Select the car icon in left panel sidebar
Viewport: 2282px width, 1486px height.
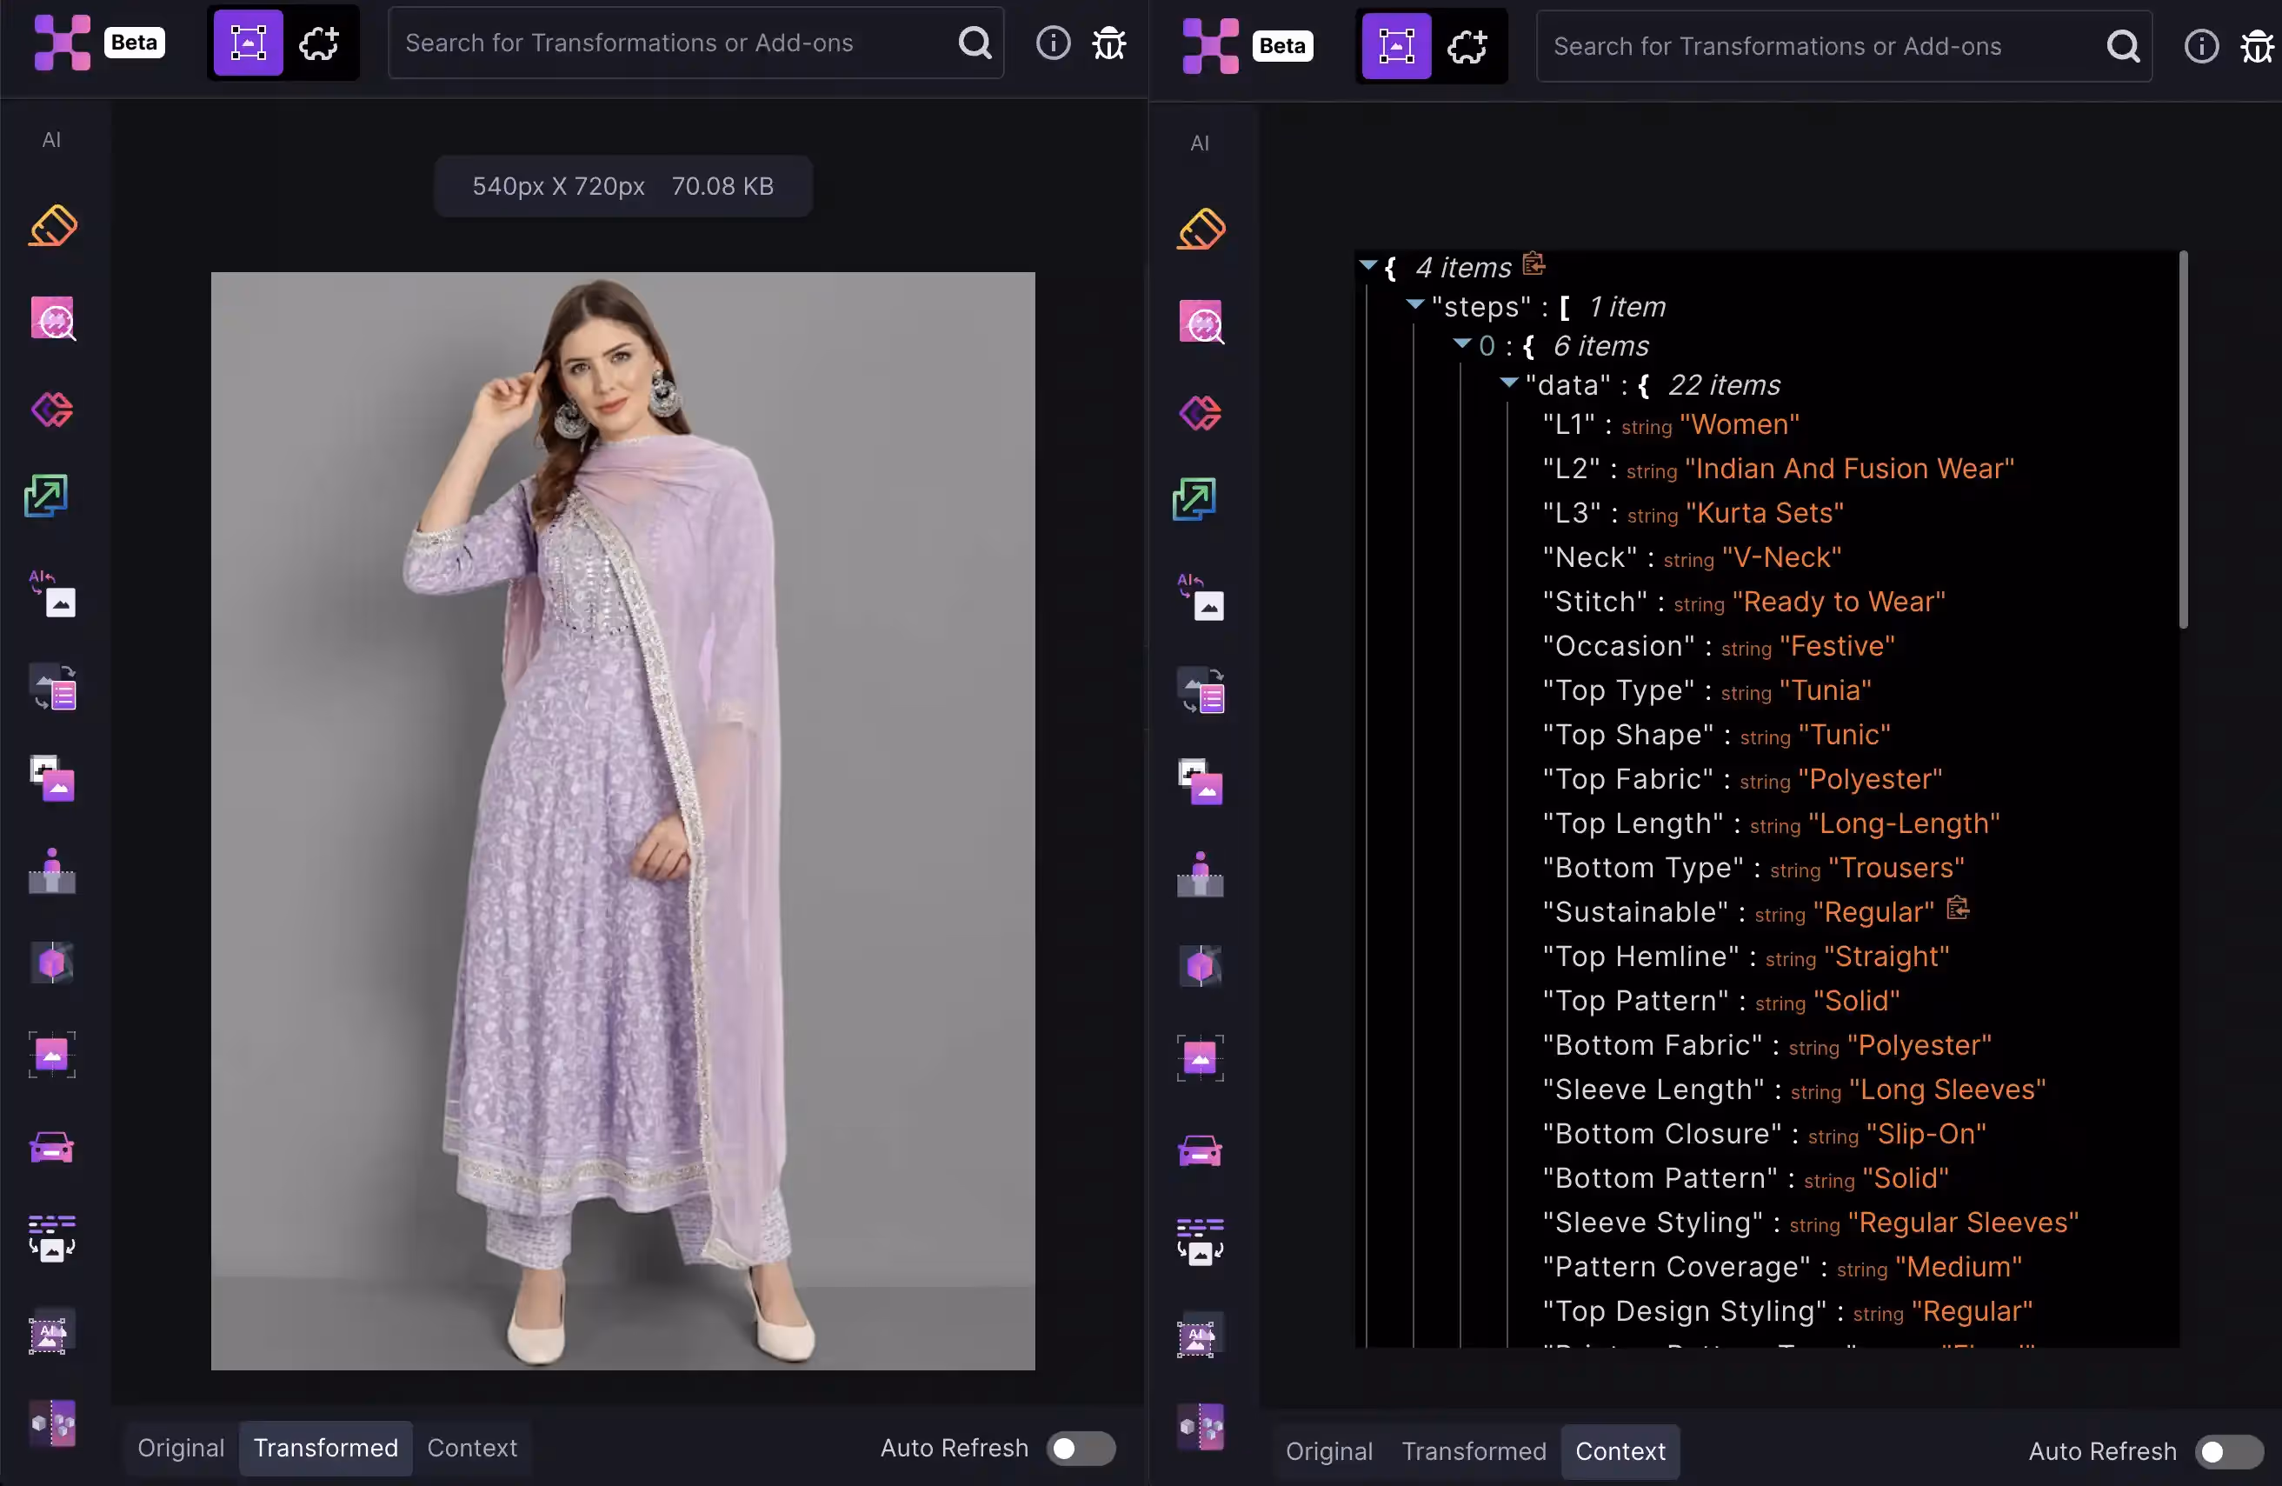point(52,1148)
